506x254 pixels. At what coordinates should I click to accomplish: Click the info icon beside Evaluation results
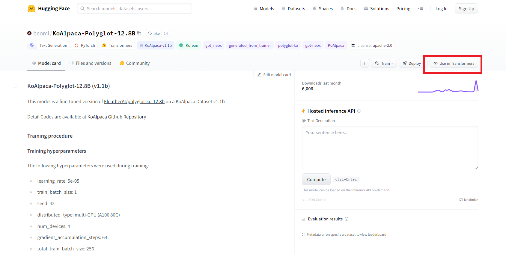coord(347,219)
